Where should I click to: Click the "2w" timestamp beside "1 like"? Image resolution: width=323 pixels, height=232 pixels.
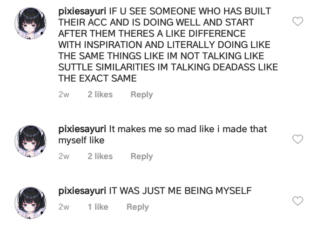pos(64,207)
